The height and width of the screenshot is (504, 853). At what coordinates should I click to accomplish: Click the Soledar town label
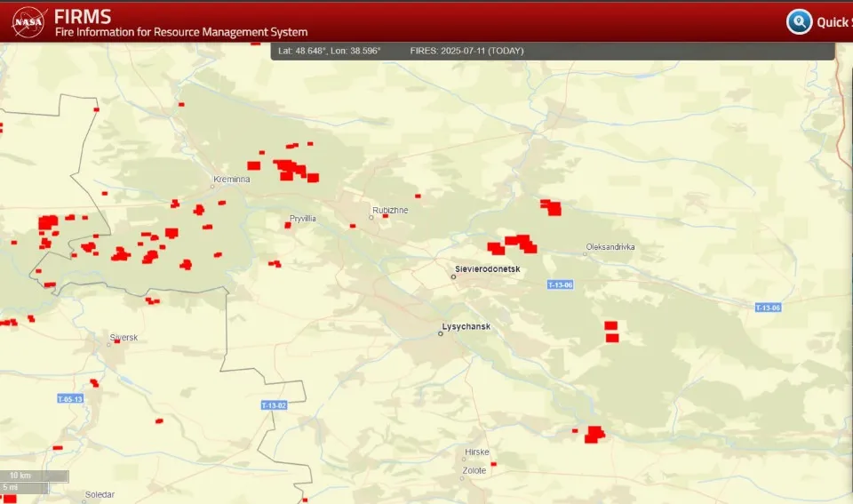tap(100, 495)
